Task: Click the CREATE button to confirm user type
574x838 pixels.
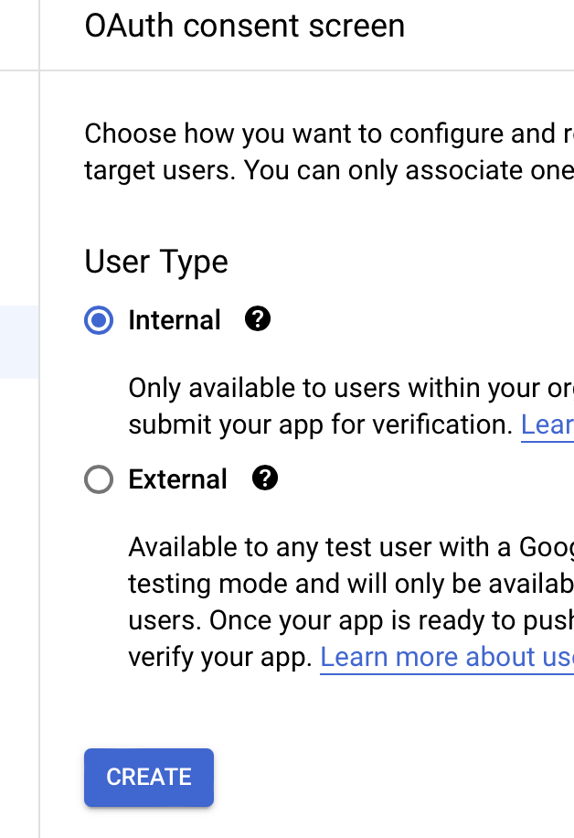Action: pos(148,777)
